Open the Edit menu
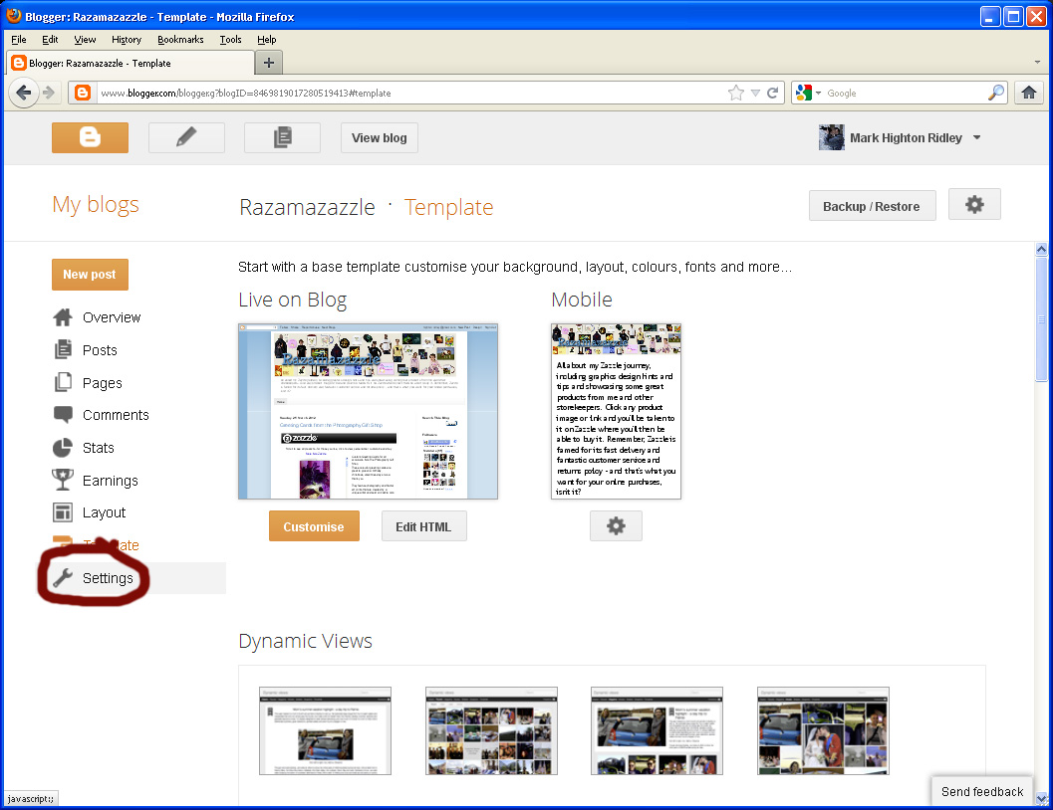This screenshot has width=1053, height=810. pos(50,40)
